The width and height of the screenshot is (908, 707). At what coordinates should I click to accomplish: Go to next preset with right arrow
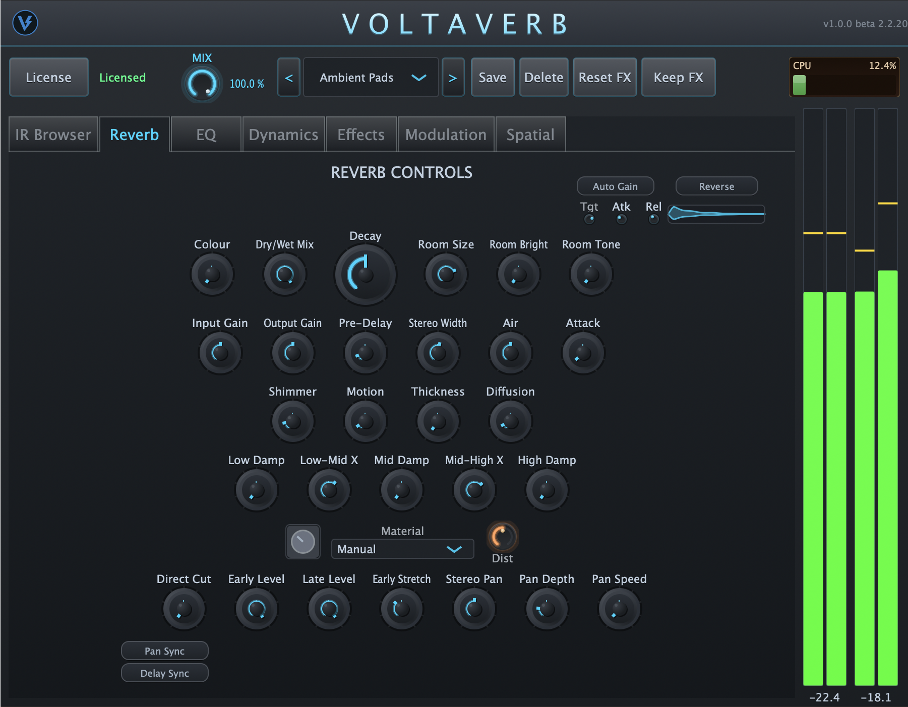[453, 78]
